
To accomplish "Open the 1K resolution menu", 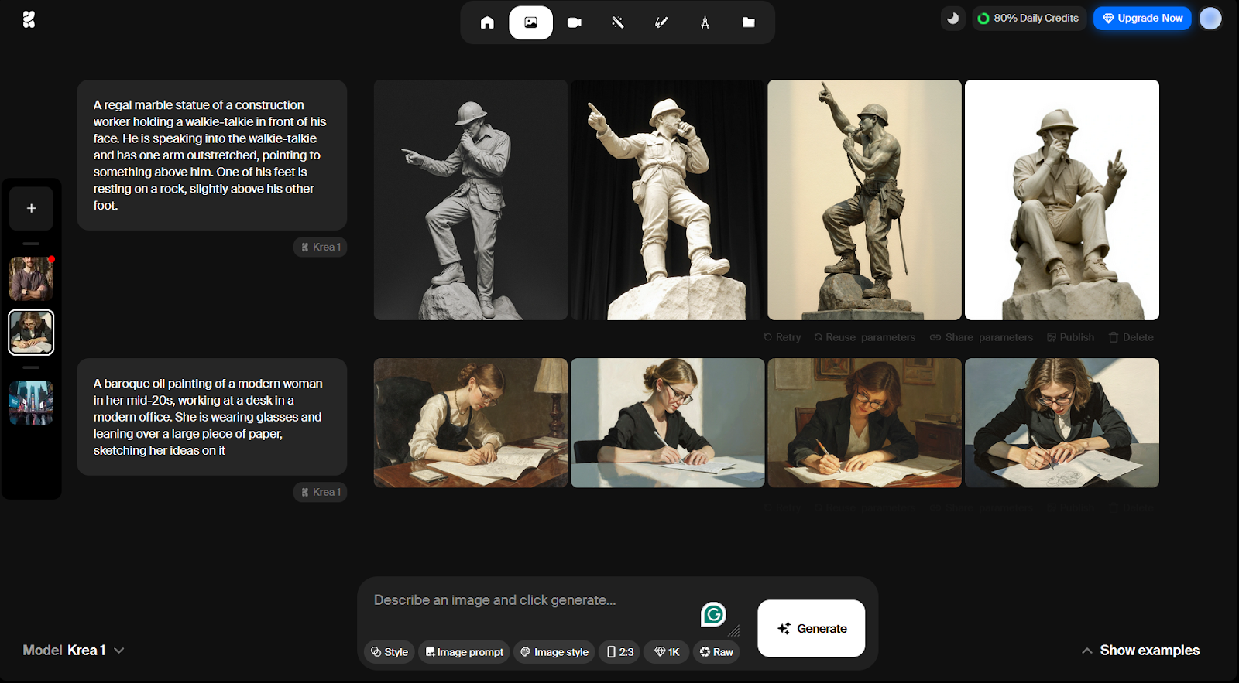I will pos(667,652).
